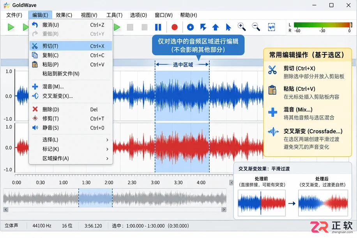Zoom out with the minus magnifier
357x238 pixels.
(x=256, y=27)
